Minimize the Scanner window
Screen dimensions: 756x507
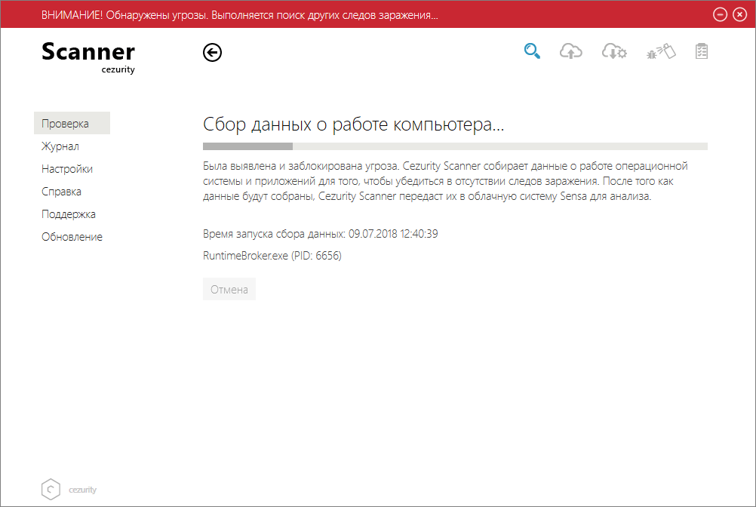[x=720, y=14]
